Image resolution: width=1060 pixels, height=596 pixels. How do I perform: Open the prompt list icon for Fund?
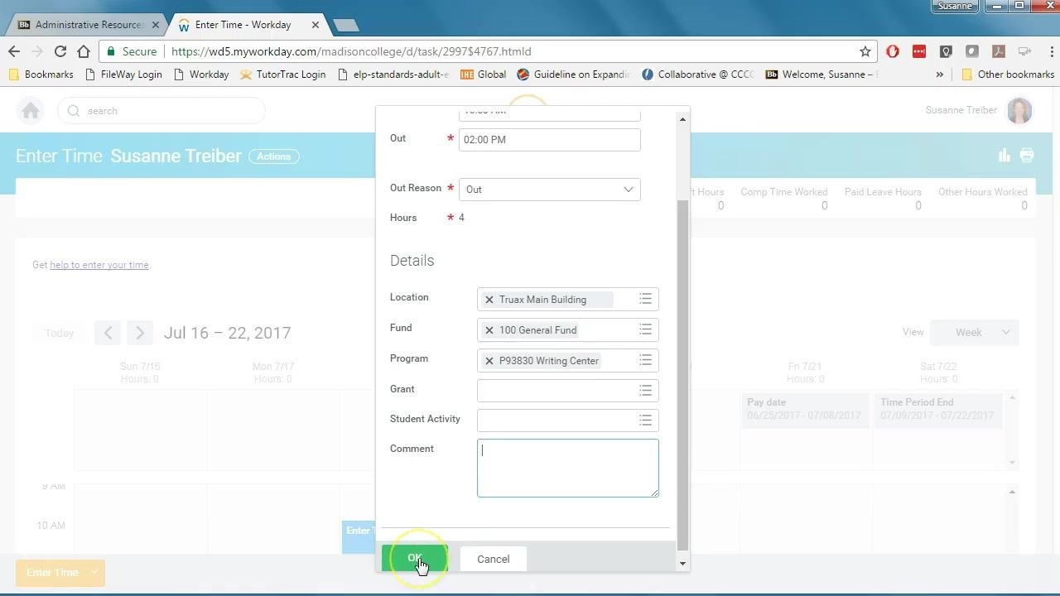pos(645,329)
